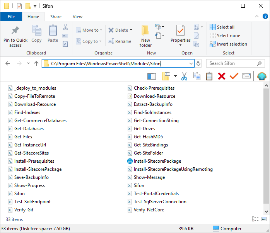Select the Get-CommerceDatabases file

click(37, 121)
